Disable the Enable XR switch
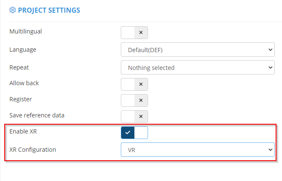This screenshot has width=282, height=181. point(134,132)
